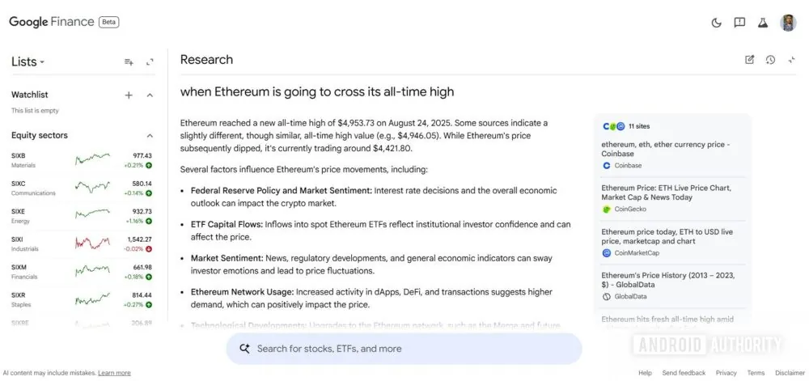This screenshot has width=809, height=381.
Task: Start a new research chat
Action: [x=749, y=60]
